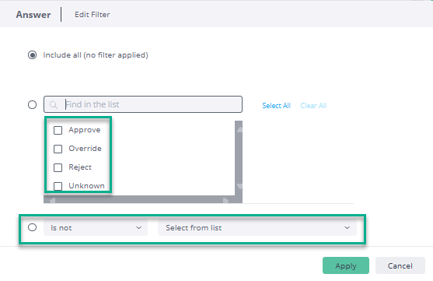Viewport: 433px width, 281px height.
Task: Click the scrollbar down arrow
Action: click(239, 186)
